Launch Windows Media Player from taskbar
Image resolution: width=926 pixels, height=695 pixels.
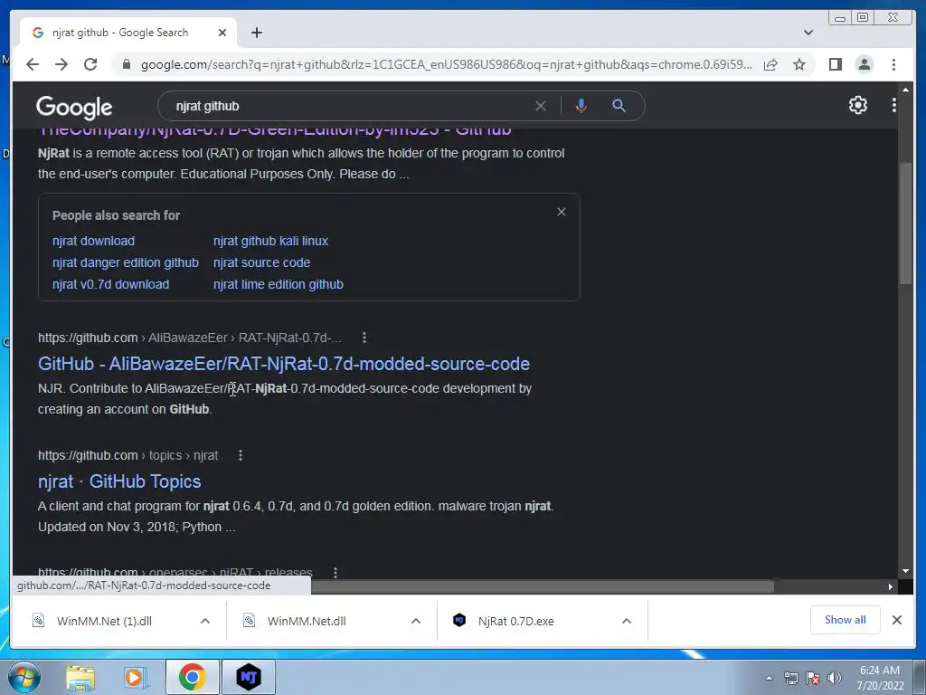[135, 677]
